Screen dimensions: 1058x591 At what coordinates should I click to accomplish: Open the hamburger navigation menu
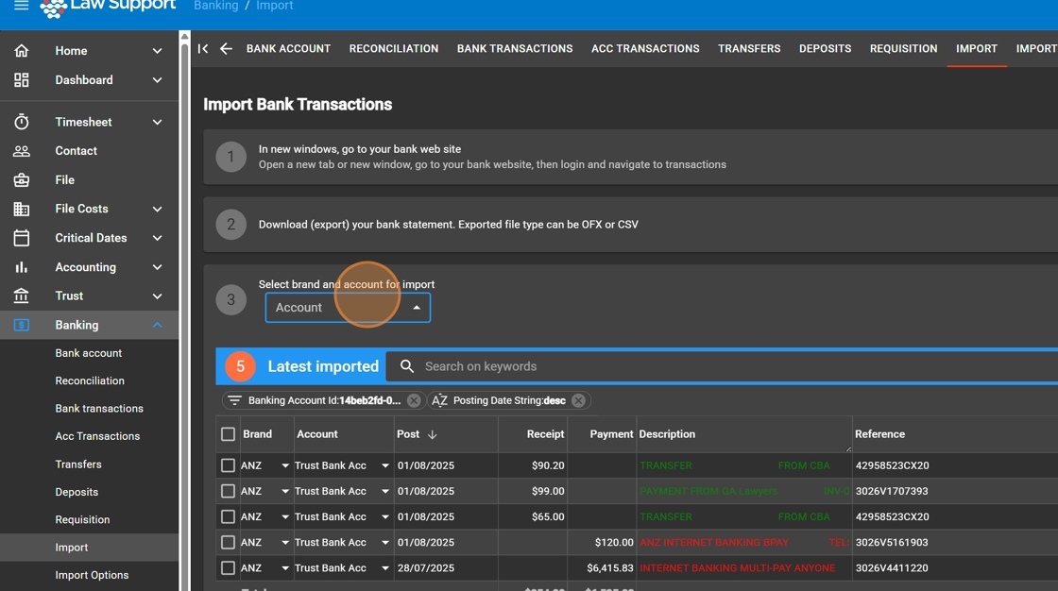click(21, 6)
